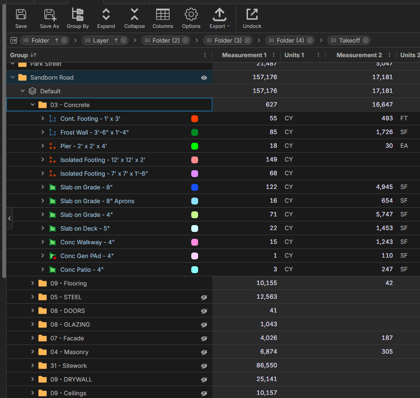Click the left side panel collapse arrow
Image resolution: width=420 pixels, height=398 pixels.
tap(9, 219)
